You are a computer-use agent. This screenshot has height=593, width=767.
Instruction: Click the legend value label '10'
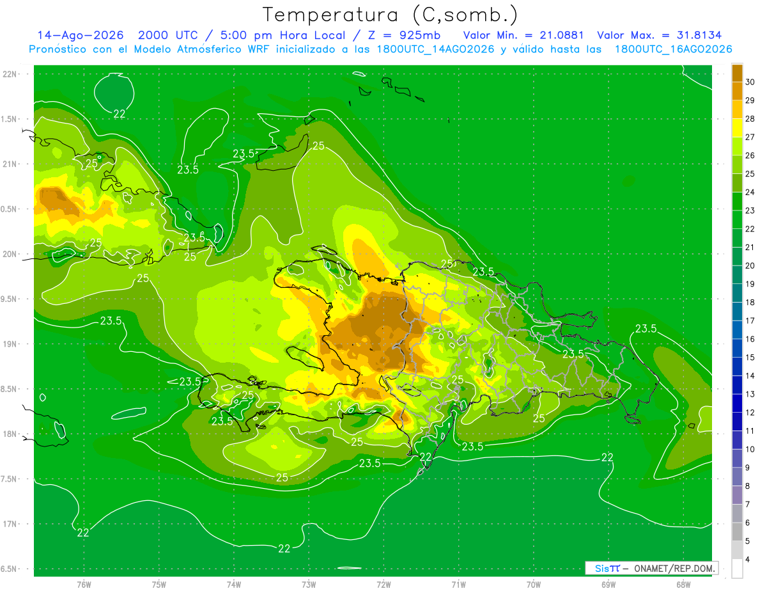[750, 449]
